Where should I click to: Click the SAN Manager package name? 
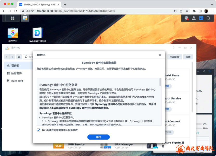(124, 144)
